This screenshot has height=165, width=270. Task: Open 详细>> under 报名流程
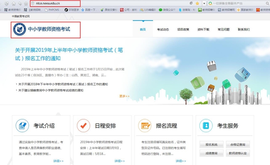click(181, 161)
